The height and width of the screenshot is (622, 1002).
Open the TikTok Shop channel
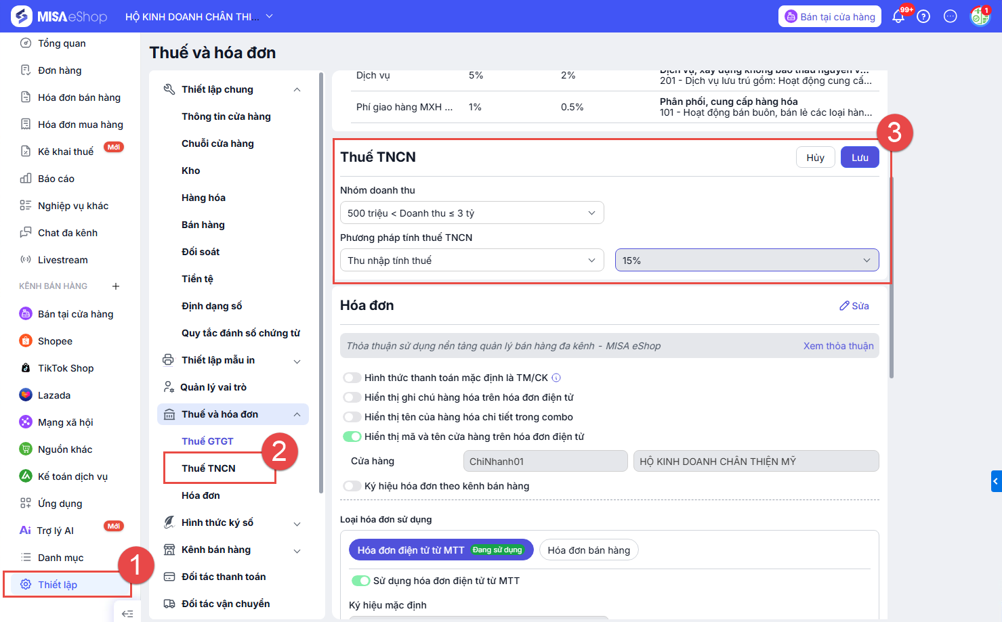(65, 368)
